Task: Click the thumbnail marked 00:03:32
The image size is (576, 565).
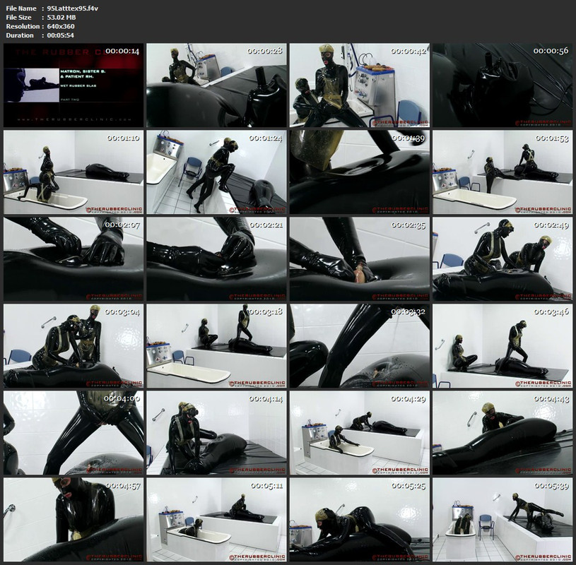Action: [x=360, y=346]
